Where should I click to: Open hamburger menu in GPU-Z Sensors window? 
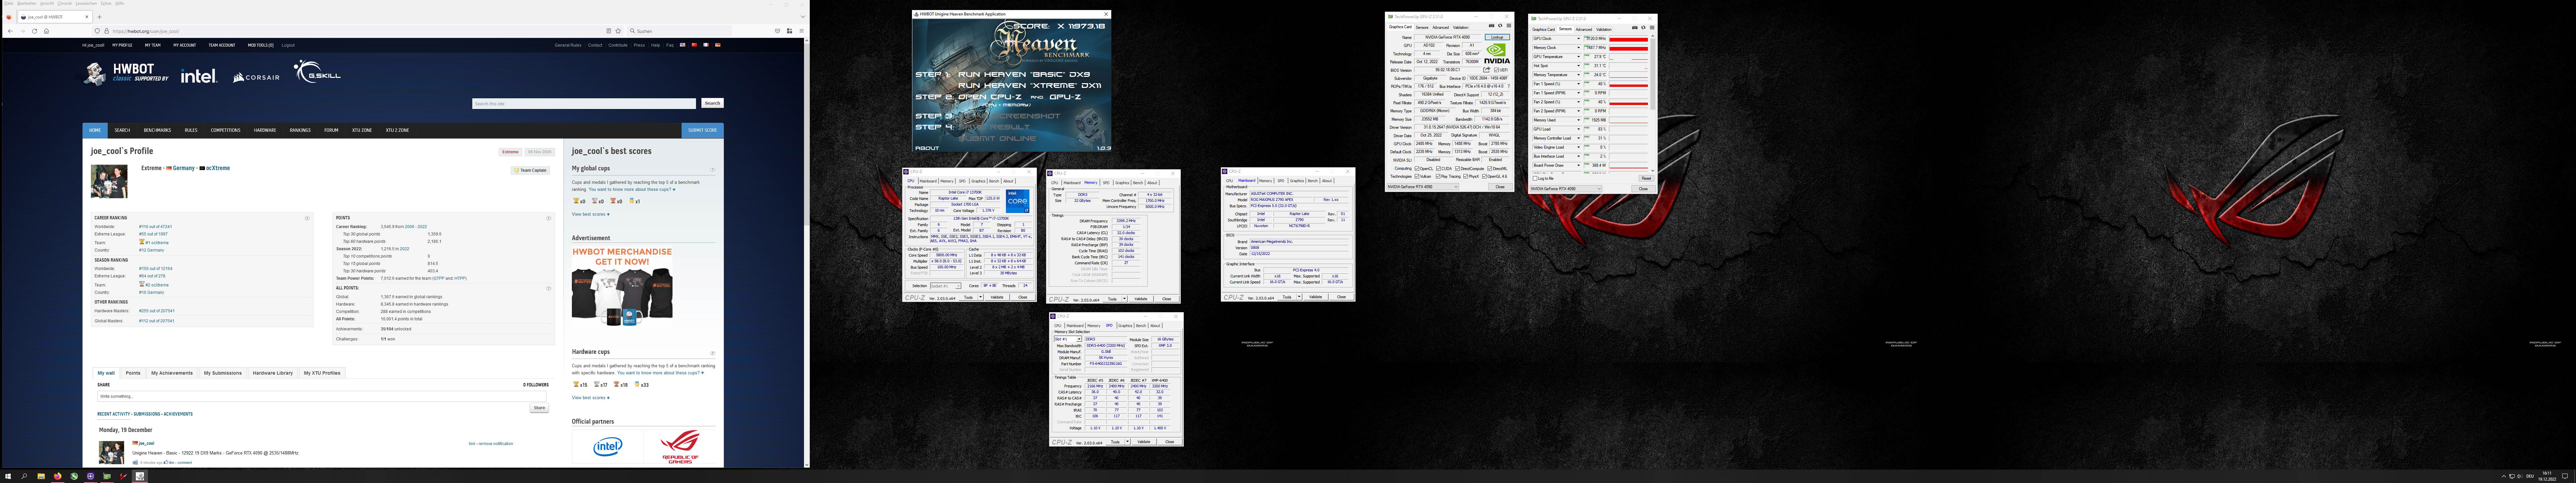coord(1652,28)
